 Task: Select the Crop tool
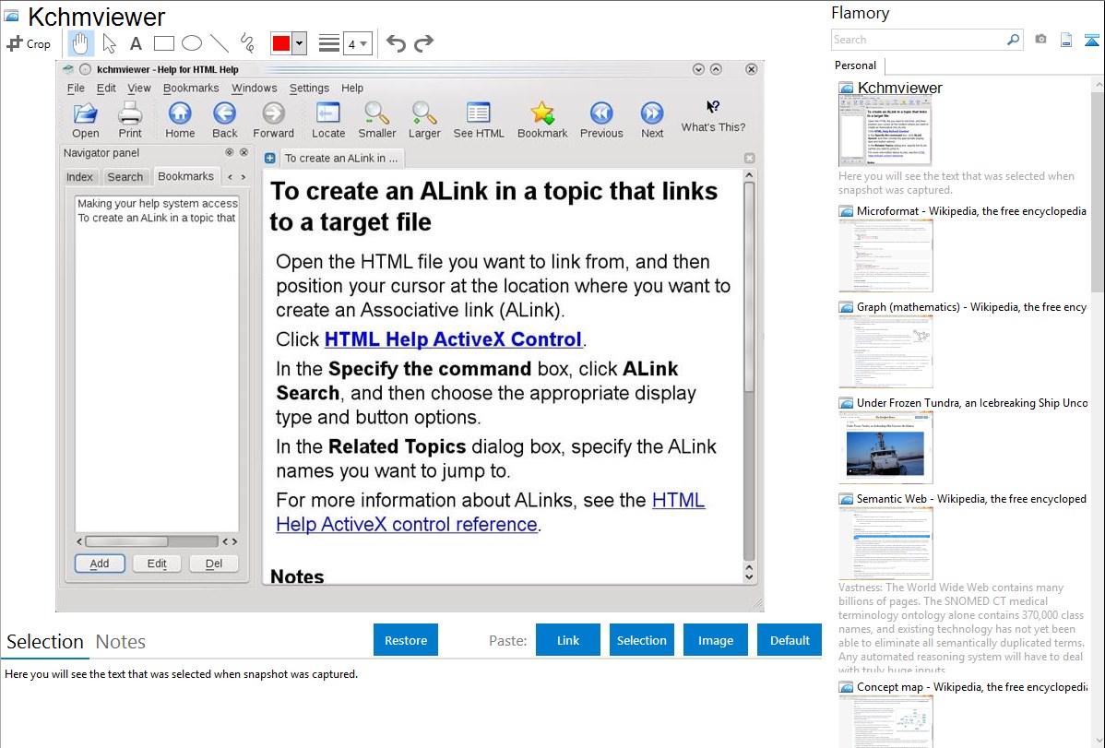click(x=29, y=43)
